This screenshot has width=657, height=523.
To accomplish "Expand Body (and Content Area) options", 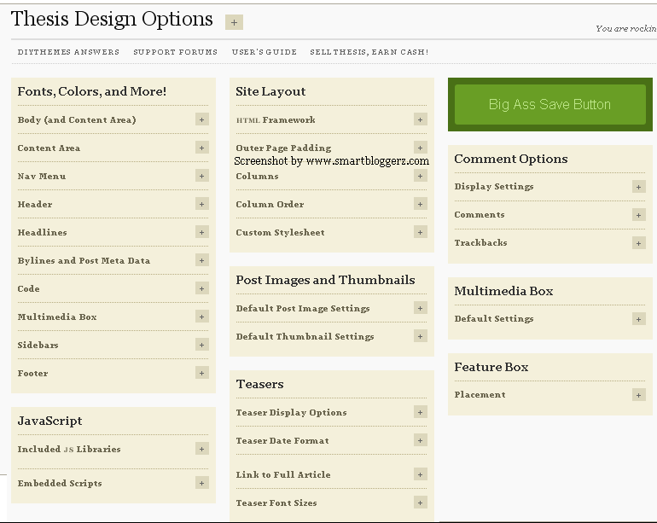I will (202, 119).
